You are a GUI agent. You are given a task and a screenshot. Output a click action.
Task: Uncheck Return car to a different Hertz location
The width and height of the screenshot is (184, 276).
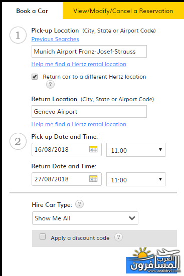pos(35,77)
